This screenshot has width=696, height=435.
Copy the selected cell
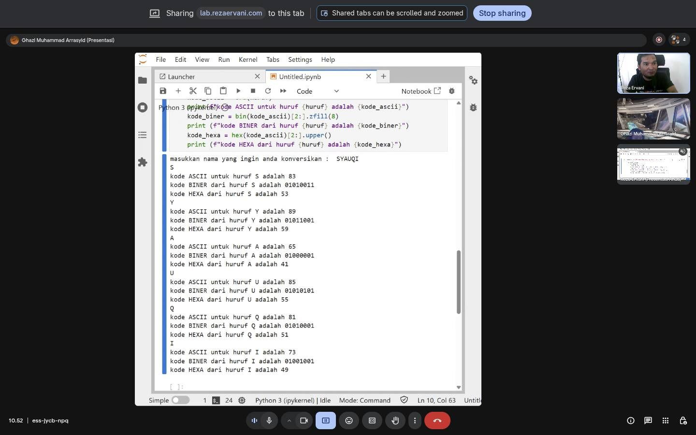click(208, 91)
